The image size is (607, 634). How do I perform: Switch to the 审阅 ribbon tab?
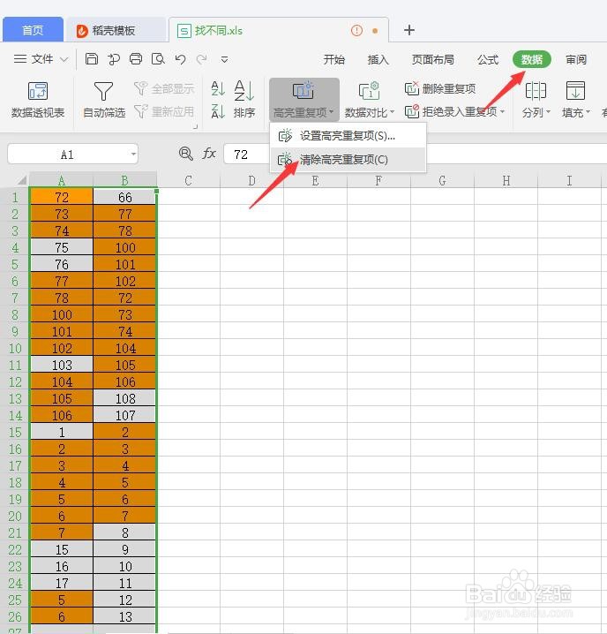[576, 60]
